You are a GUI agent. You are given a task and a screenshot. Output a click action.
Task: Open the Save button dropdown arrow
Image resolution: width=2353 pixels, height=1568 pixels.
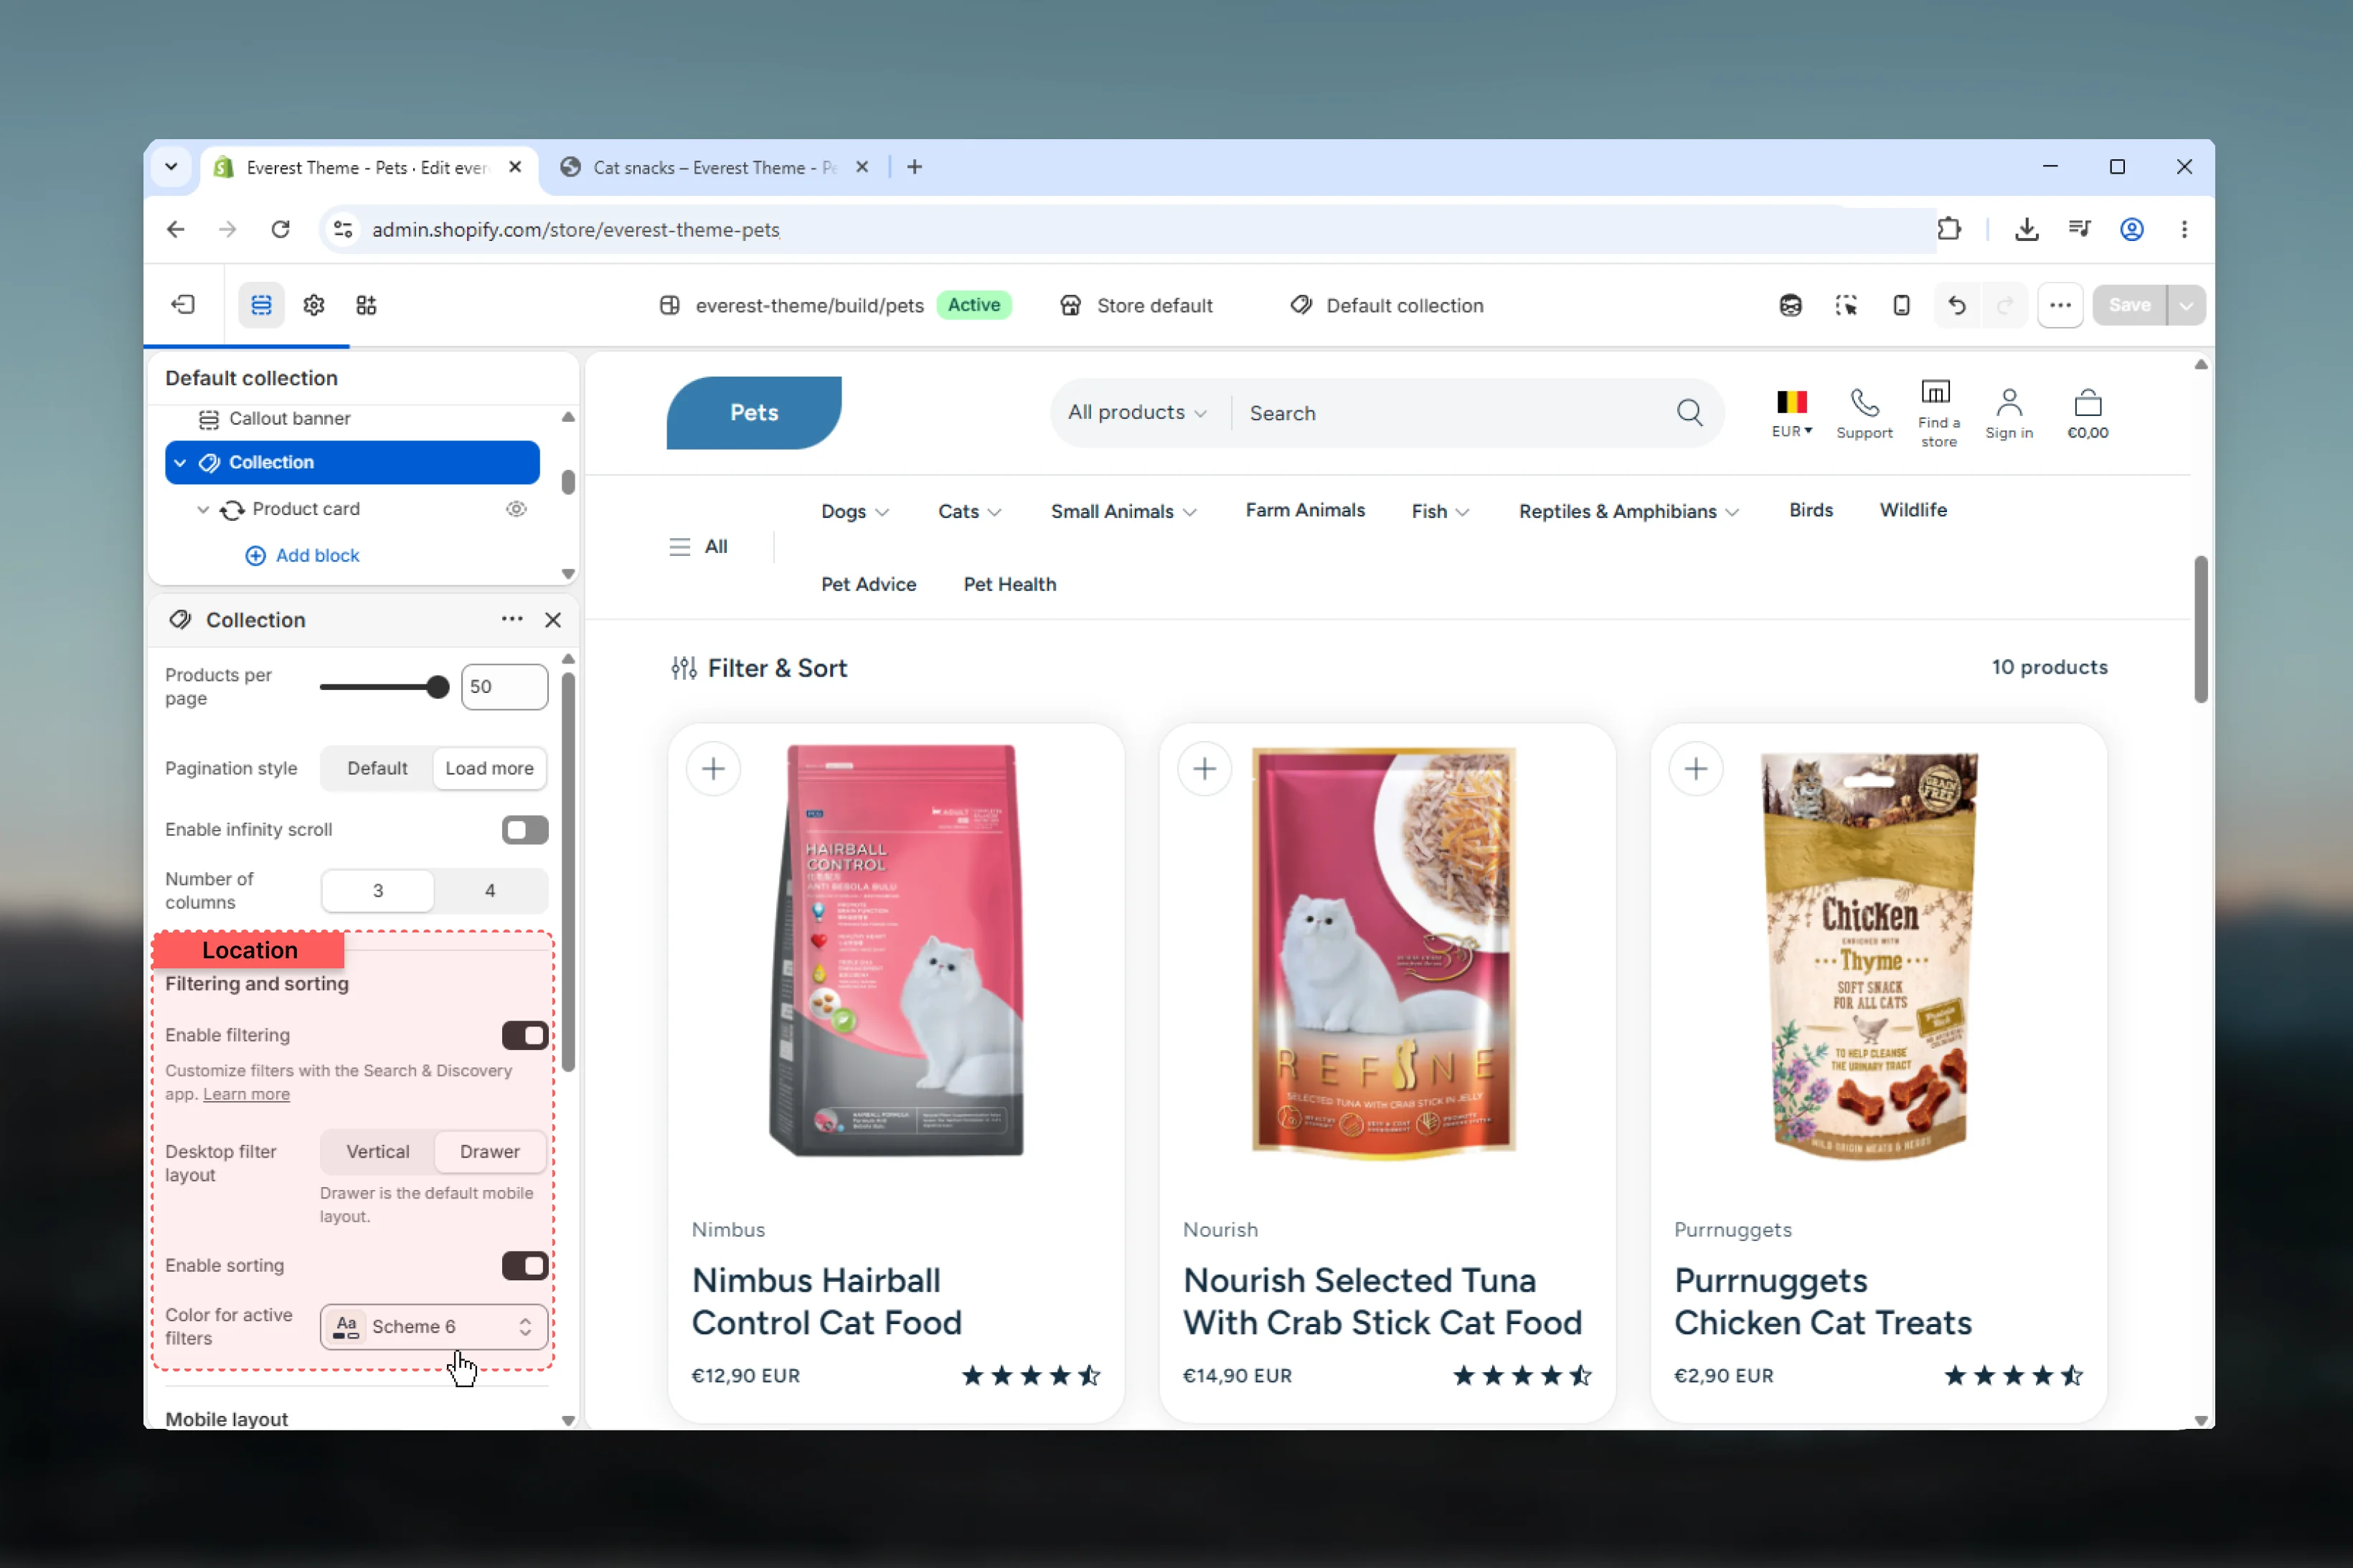tap(2186, 305)
